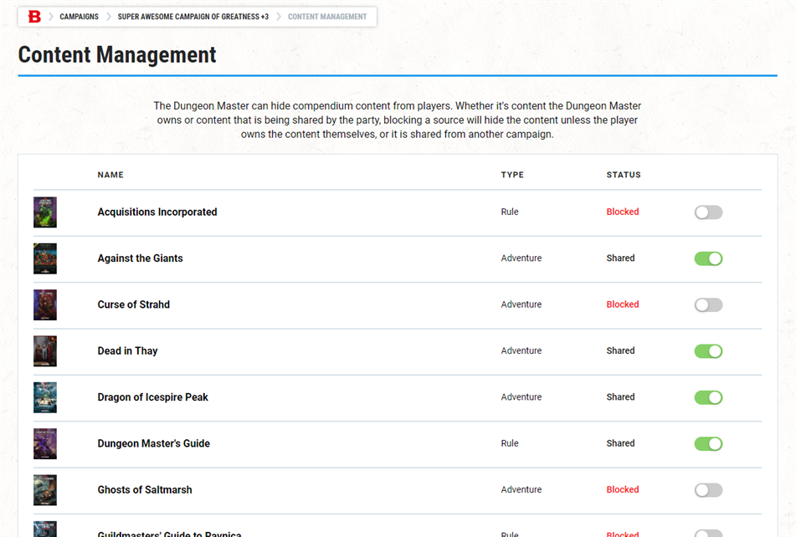Click Adventure type for Curse of Strahd
This screenshot has height=537, width=796.
[x=521, y=304]
